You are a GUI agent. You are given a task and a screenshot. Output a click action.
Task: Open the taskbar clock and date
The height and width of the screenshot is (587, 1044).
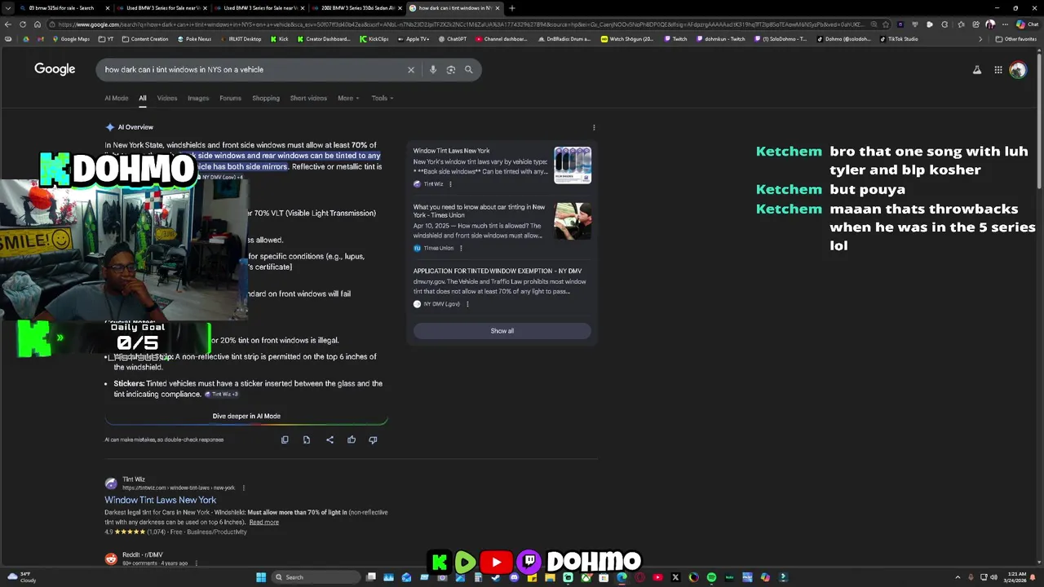point(1016,577)
